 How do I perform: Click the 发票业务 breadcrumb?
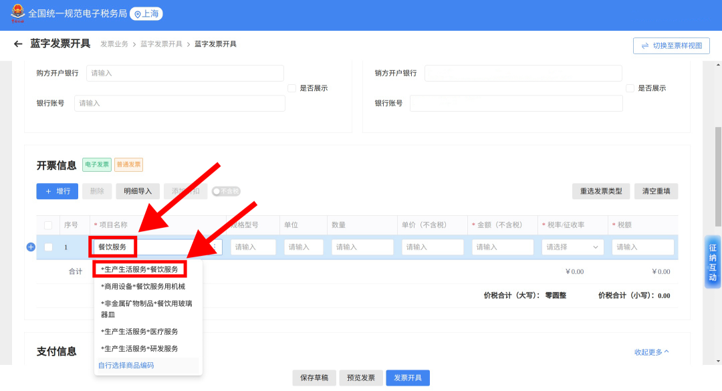(x=114, y=44)
